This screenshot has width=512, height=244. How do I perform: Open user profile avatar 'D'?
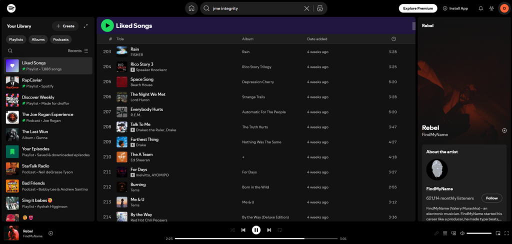click(504, 8)
